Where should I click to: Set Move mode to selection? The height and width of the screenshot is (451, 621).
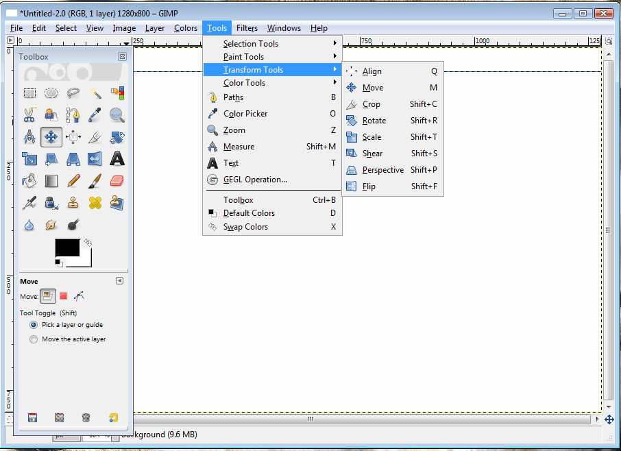coord(64,295)
